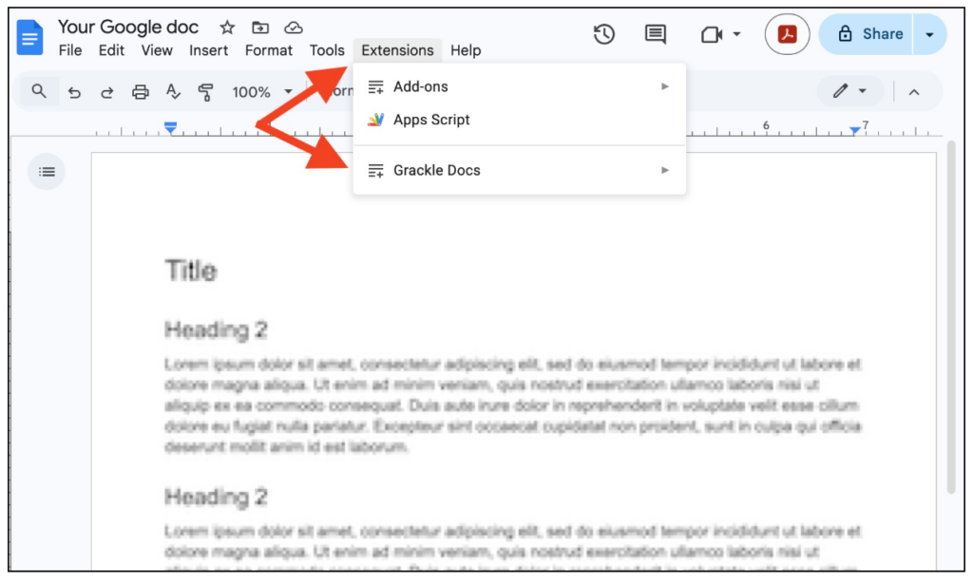Run spelling and grammar check

click(172, 91)
